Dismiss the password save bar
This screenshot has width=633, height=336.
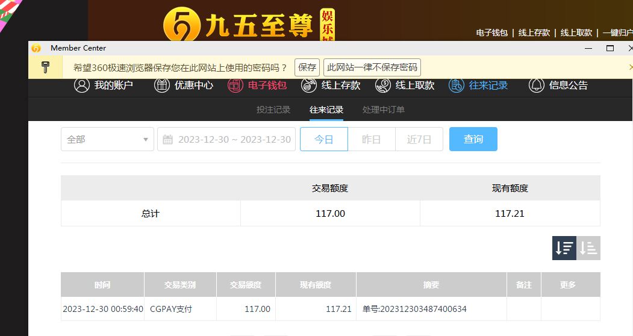(x=631, y=67)
